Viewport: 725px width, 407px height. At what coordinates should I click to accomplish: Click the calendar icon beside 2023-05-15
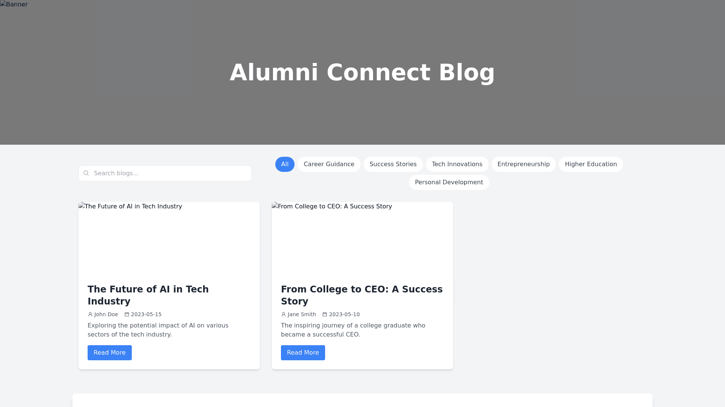pos(127,314)
